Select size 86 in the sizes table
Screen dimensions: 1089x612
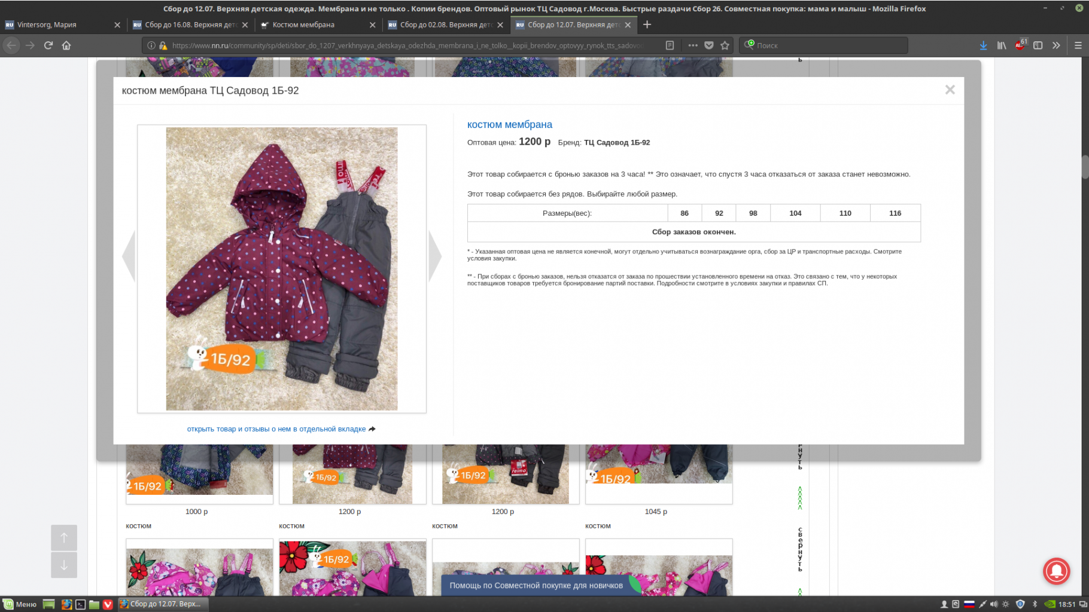pyautogui.click(x=685, y=213)
